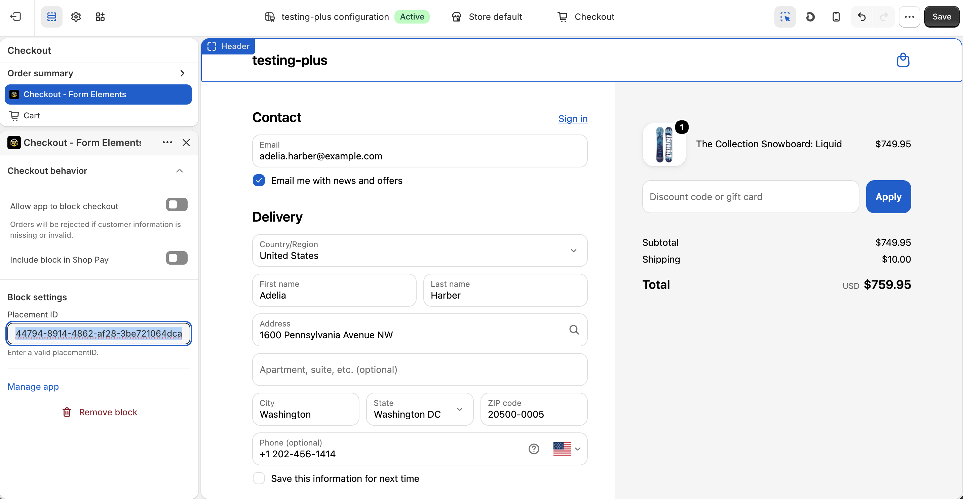The height and width of the screenshot is (499, 963).
Task: Click the shopping bag icon in header
Action: [x=903, y=60]
